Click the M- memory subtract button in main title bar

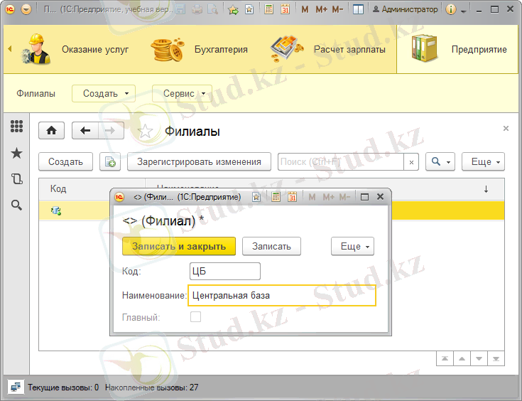(337, 10)
